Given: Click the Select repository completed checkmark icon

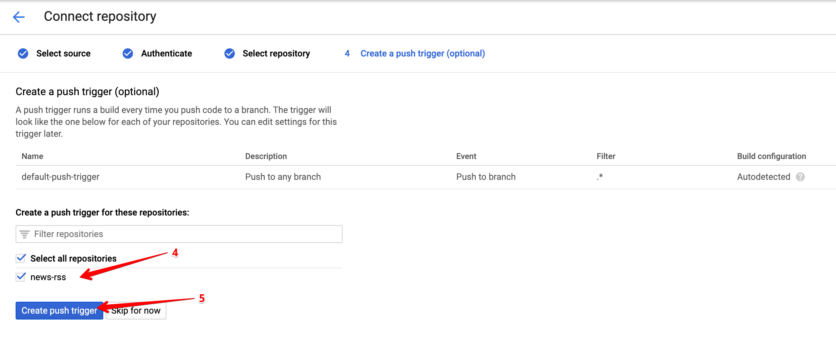Looking at the screenshot, I should point(229,54).
